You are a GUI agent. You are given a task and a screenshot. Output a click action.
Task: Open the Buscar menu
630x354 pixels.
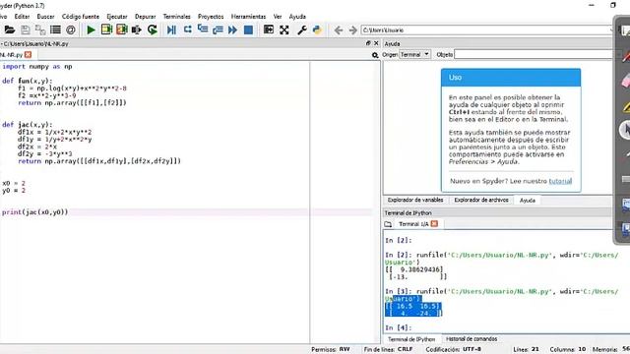tap(46, 17)
